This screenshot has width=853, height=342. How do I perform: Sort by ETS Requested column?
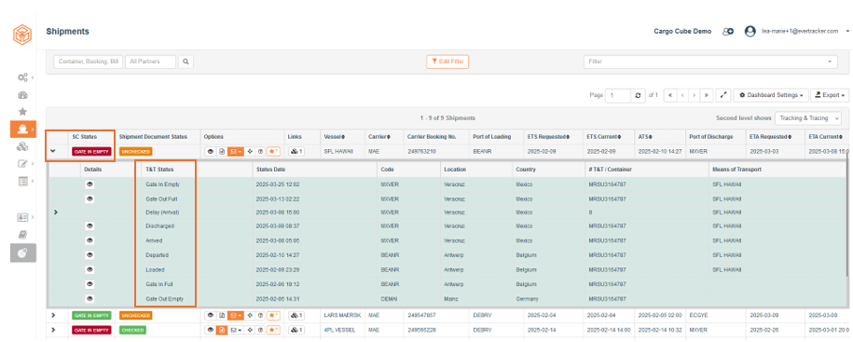click(549, 136)
